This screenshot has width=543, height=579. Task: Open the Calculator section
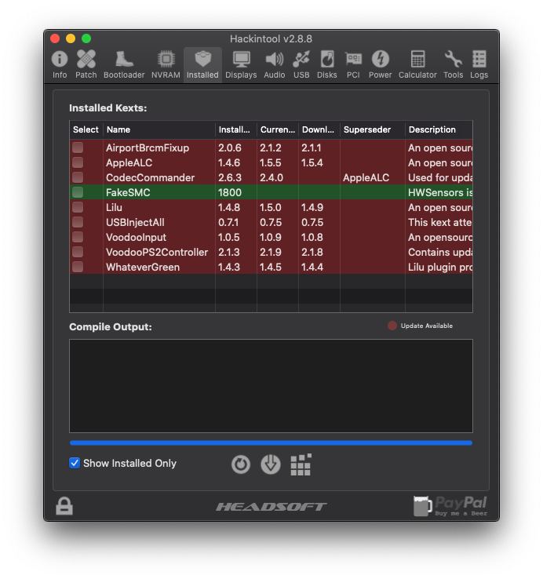tap(417, 64)
